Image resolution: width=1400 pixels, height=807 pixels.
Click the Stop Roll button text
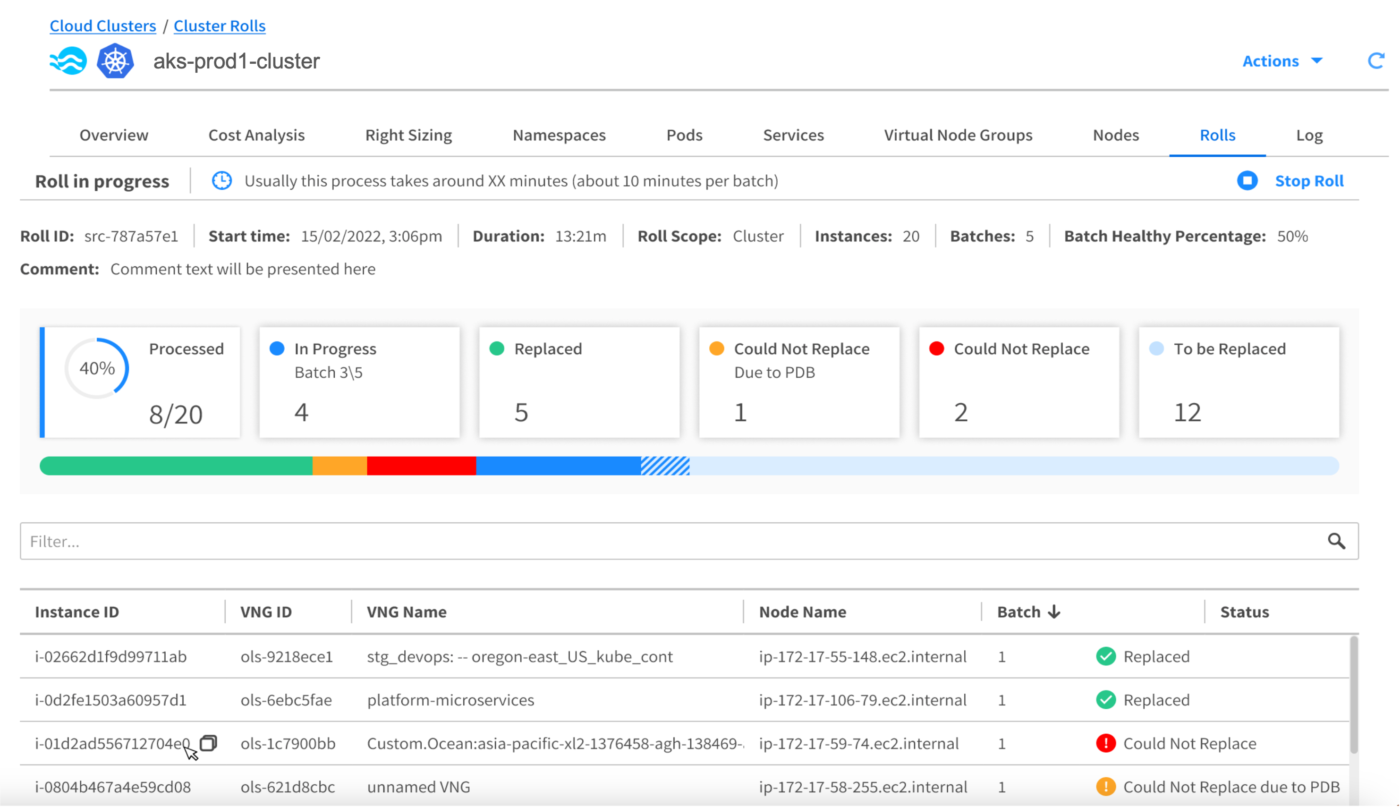click(x=1309, y=181)
